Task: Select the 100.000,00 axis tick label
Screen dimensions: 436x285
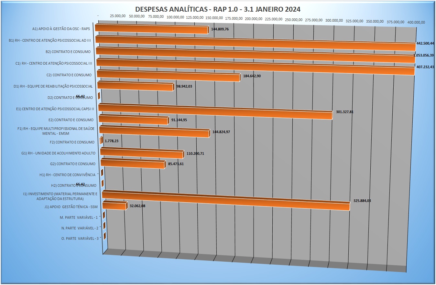Action: [176, 17]
